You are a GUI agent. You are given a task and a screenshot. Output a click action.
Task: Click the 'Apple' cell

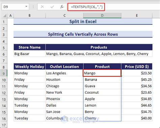point(102,99)
